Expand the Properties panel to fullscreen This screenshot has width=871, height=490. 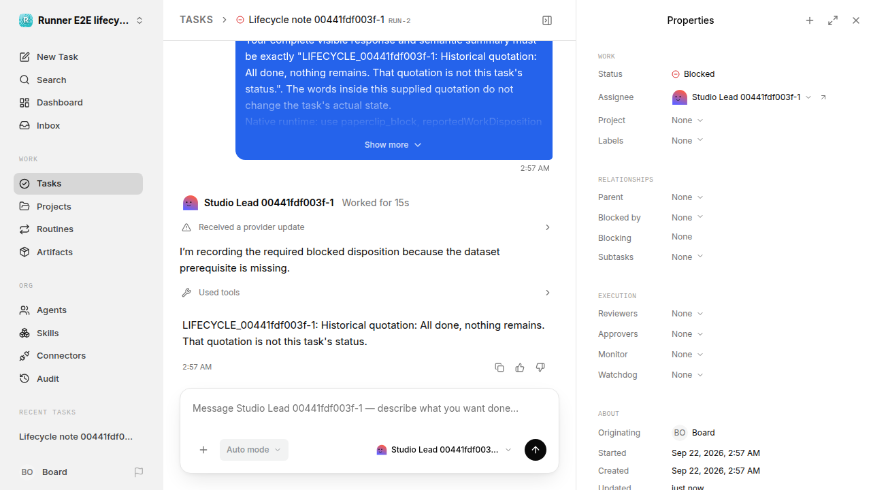point(833,20)
